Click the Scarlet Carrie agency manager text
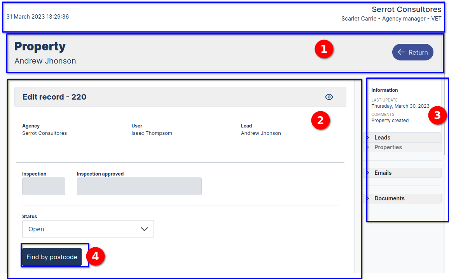The width and height of the screenshot is (449, 279). (x=391, y=19)
